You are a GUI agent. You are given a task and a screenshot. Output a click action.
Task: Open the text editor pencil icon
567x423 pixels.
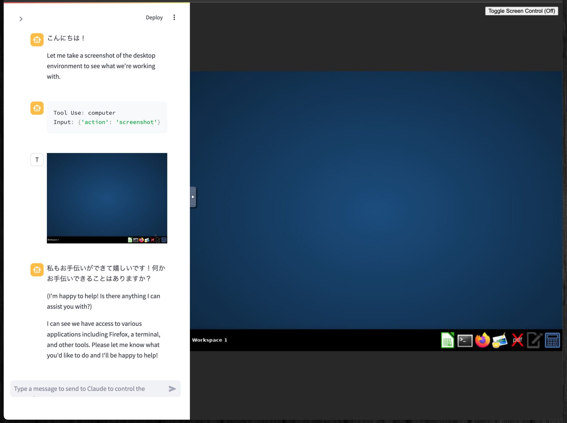pyautogui.click(x=535, y=340)
